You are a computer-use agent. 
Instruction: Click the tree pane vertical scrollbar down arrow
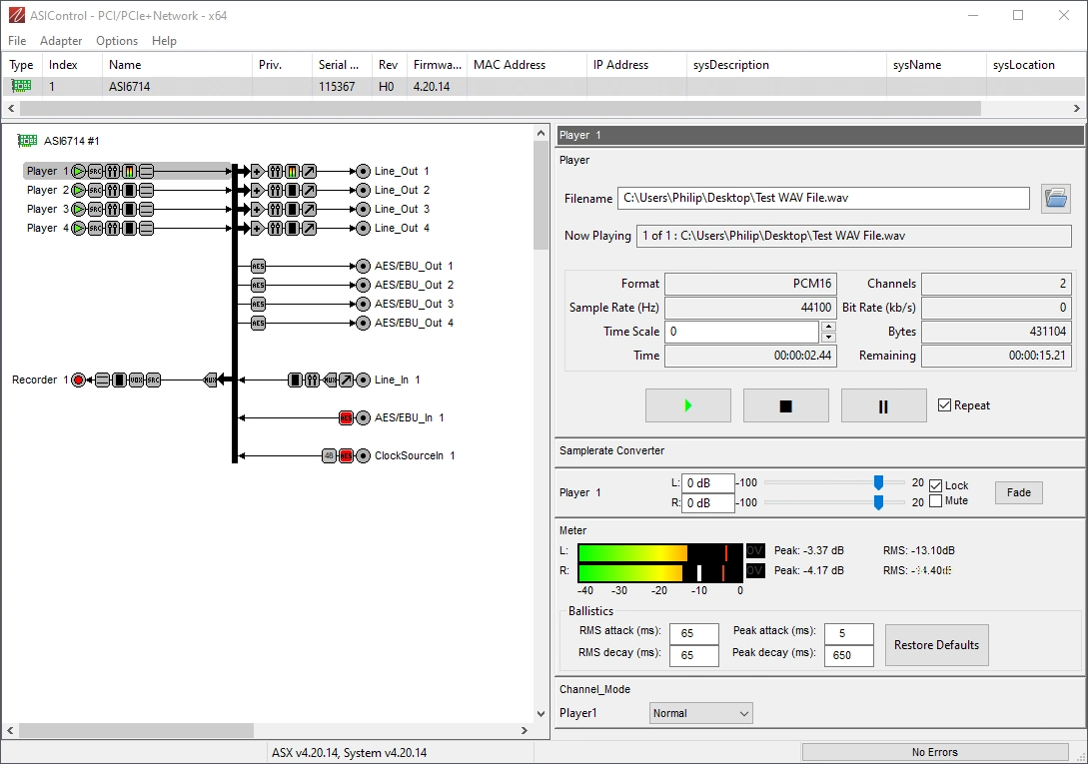tap(542, 713)
